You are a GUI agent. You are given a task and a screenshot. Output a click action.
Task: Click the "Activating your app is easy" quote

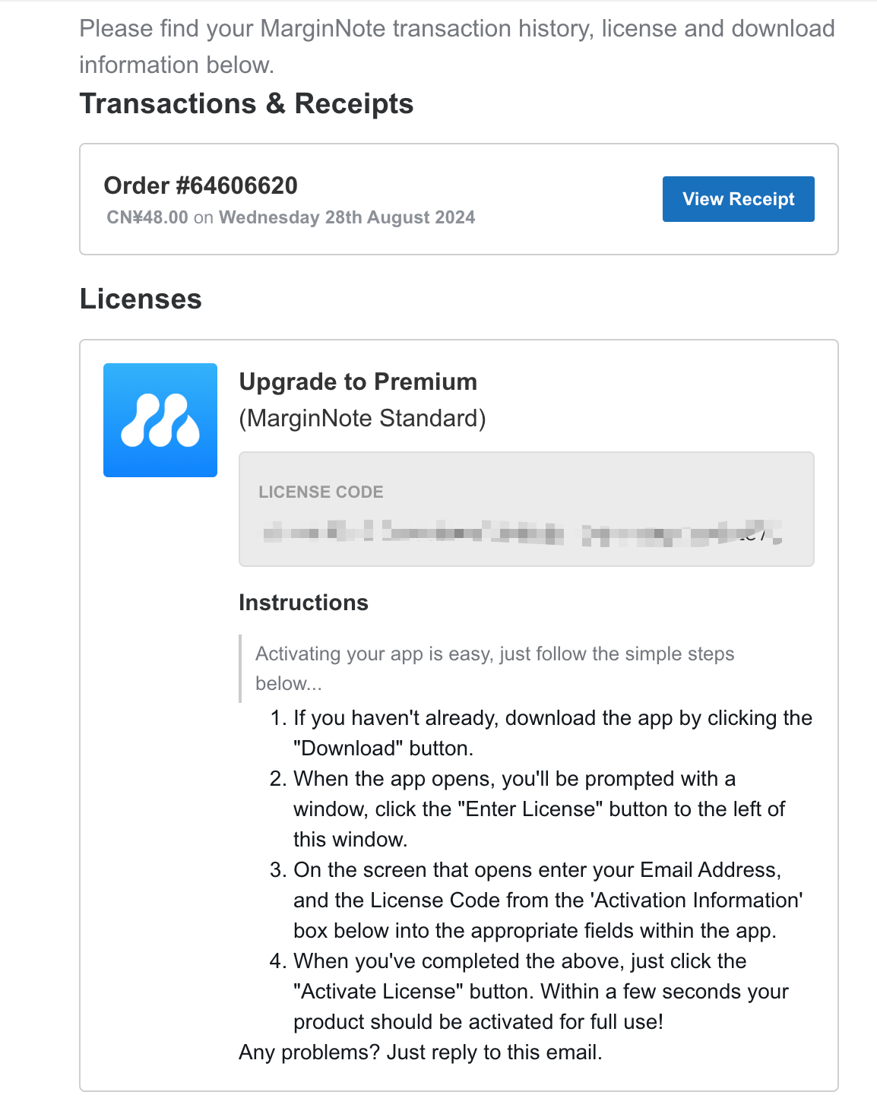coord(495,654)
